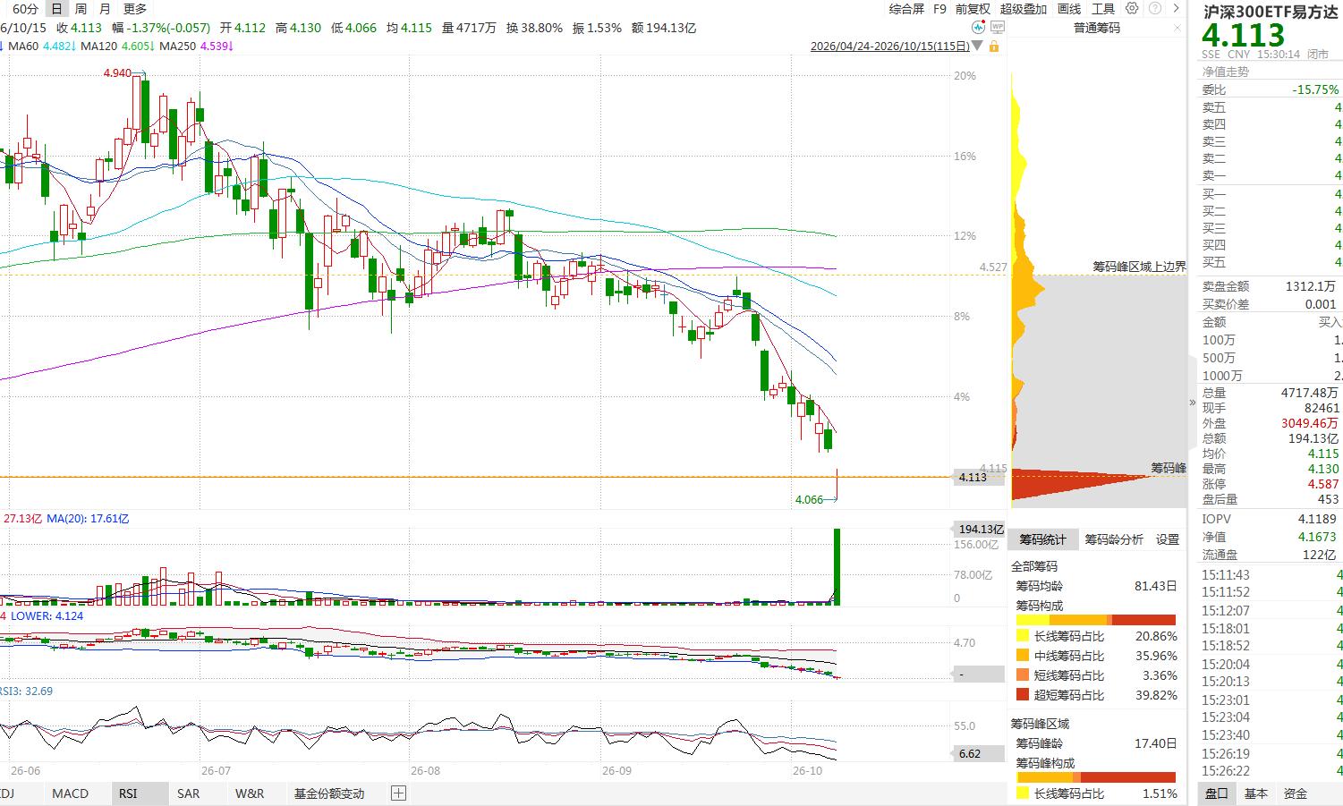Switch to the SAR indicator tab
The height and width of the screenshot is (806, 1343).
click(188, 793)
